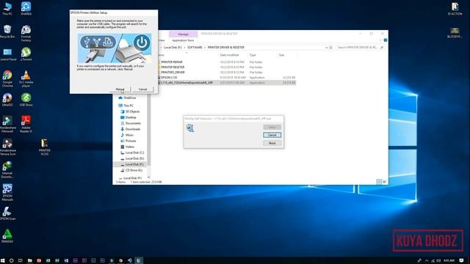The height and width of the screenshot is (264, 470).
Task: Open Format Factory desktop icon
Action: (26, 33)
